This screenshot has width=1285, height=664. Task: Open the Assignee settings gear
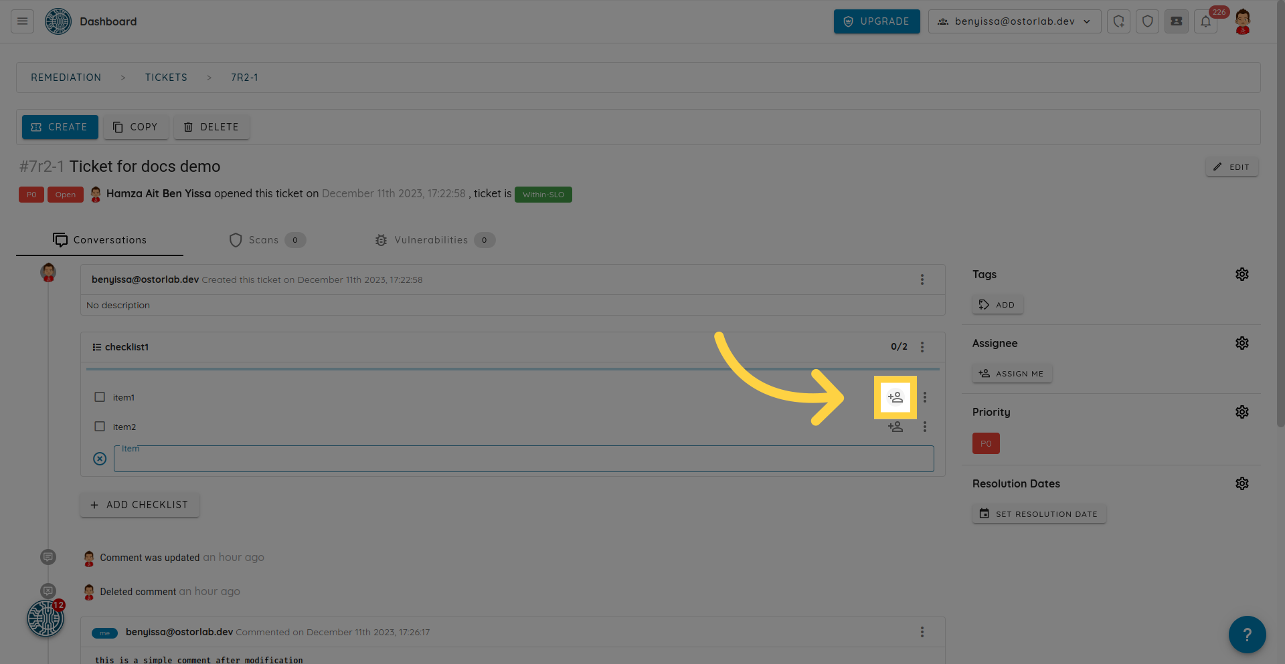click(1241, 343)
